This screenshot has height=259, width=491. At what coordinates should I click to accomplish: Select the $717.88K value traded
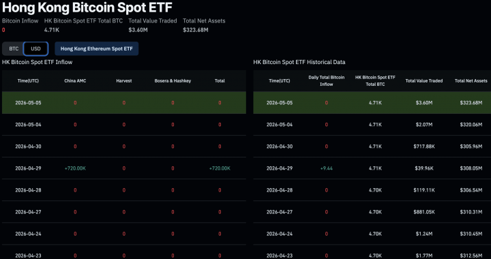(424, 147)
